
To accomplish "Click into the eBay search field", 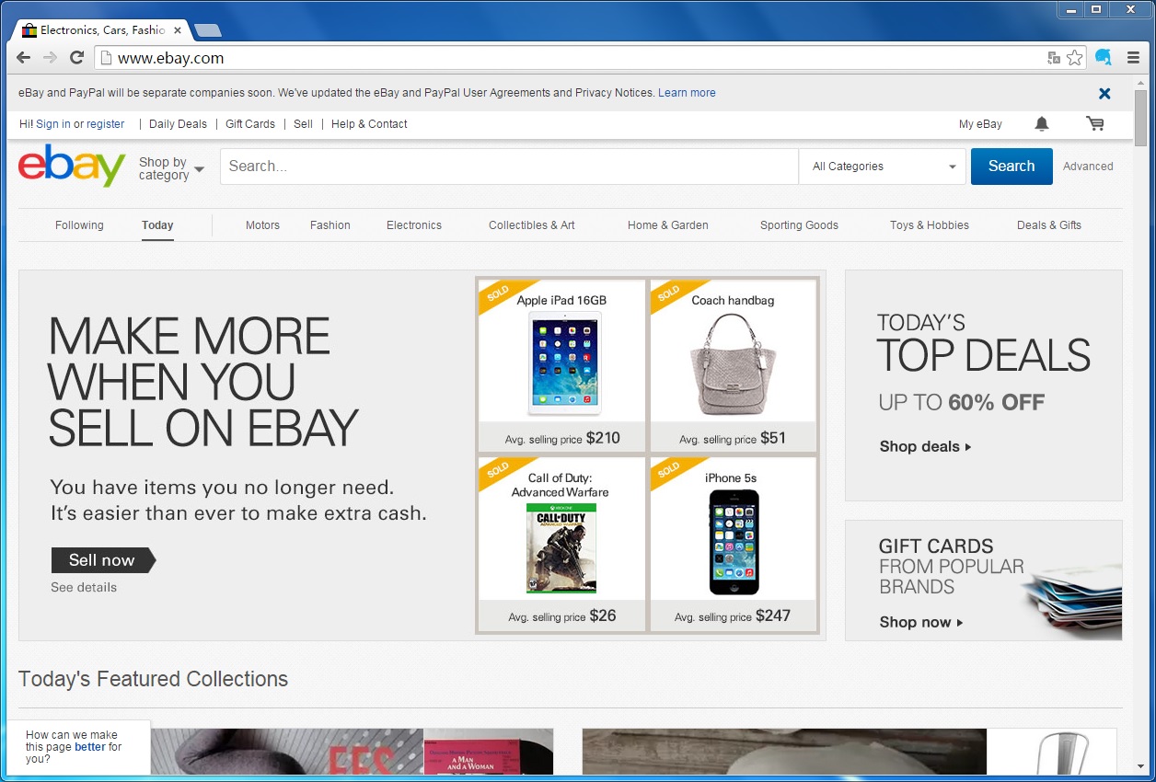I will 508,167.
